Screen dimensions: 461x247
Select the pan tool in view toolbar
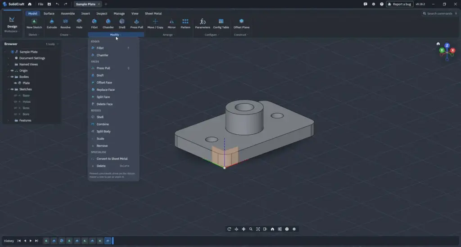[x=244, y=229]
